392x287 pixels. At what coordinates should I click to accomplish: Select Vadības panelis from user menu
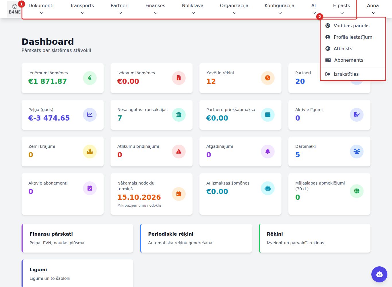353,26
